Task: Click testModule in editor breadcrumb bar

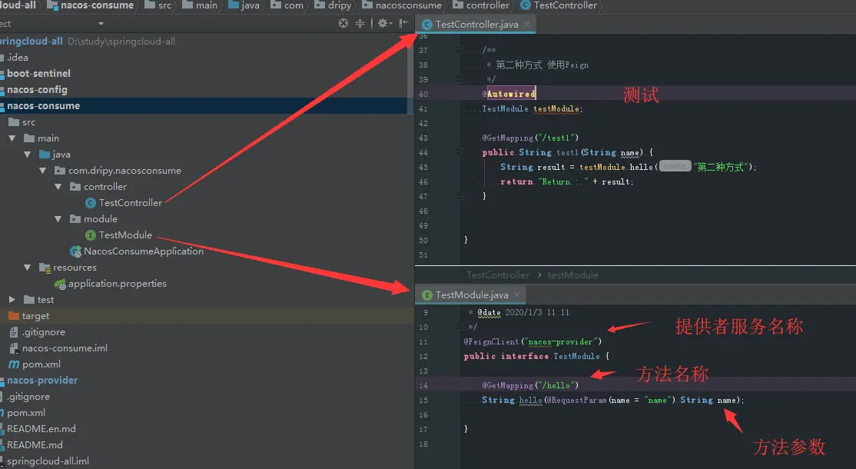Action: click(x=572, y=275)
